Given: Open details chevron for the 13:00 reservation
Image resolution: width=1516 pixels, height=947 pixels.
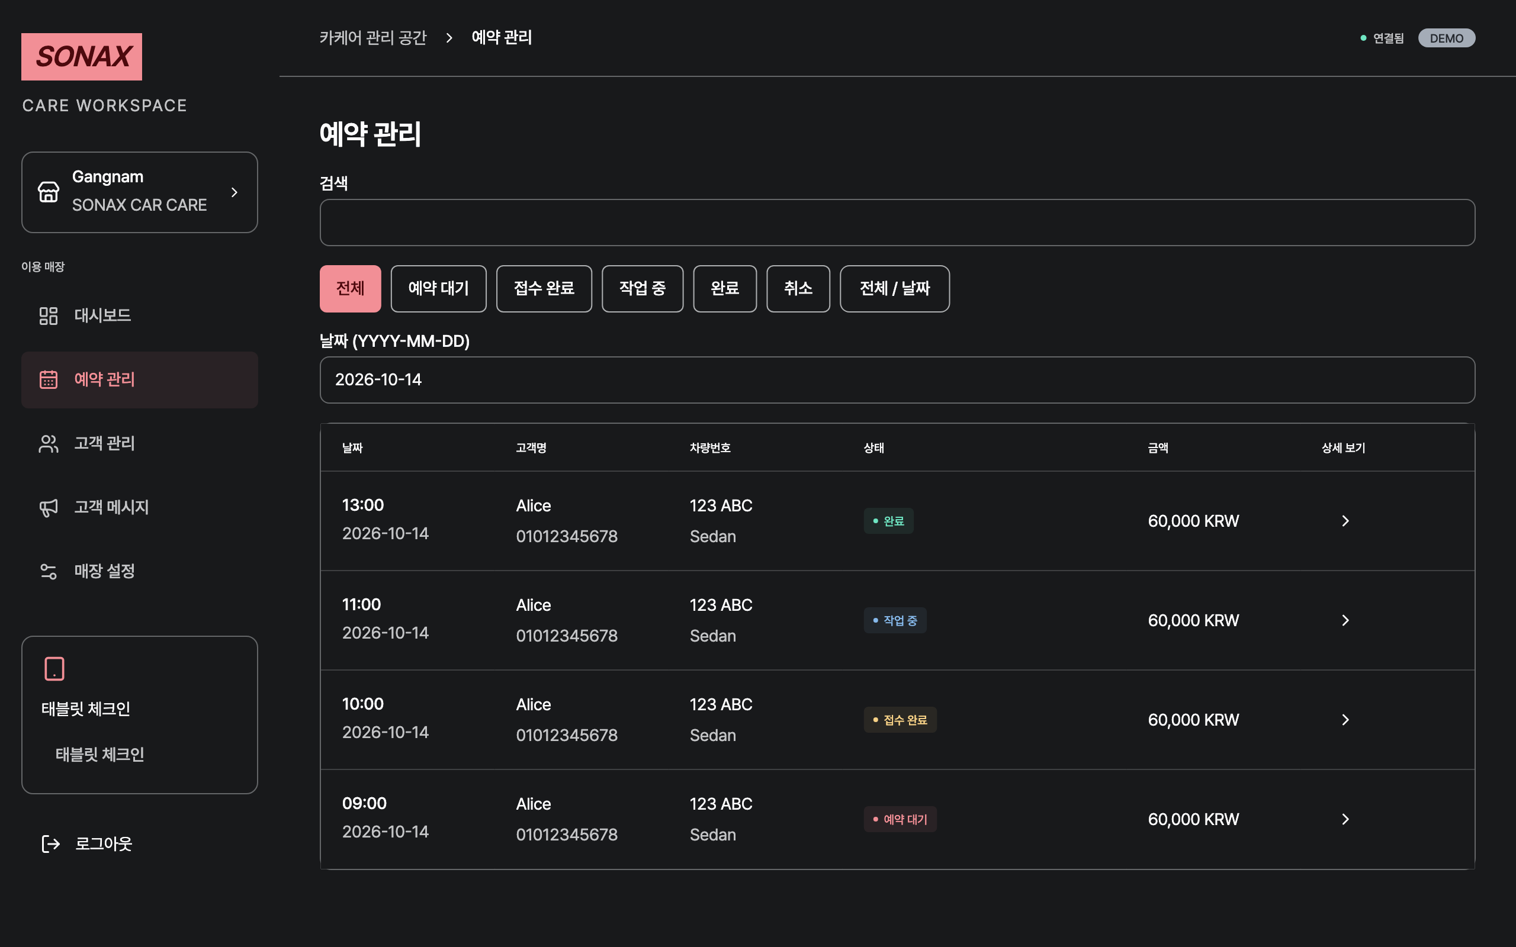Looking at the screenshot, I should coord(1345,521).
